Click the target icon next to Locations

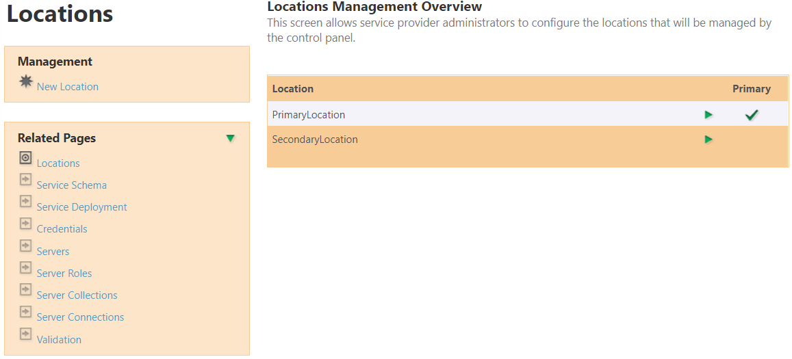click(x=26, y=158)
